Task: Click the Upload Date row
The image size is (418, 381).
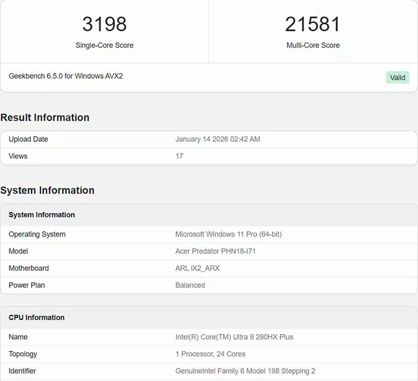Action: point(28,139)
